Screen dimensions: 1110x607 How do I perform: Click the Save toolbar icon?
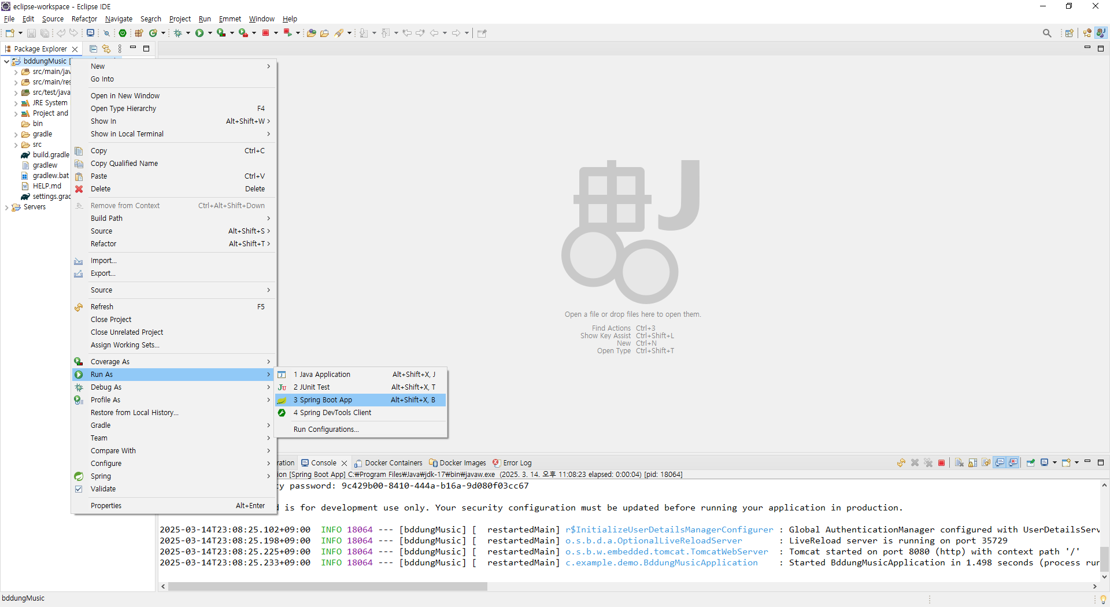[32, 33]
